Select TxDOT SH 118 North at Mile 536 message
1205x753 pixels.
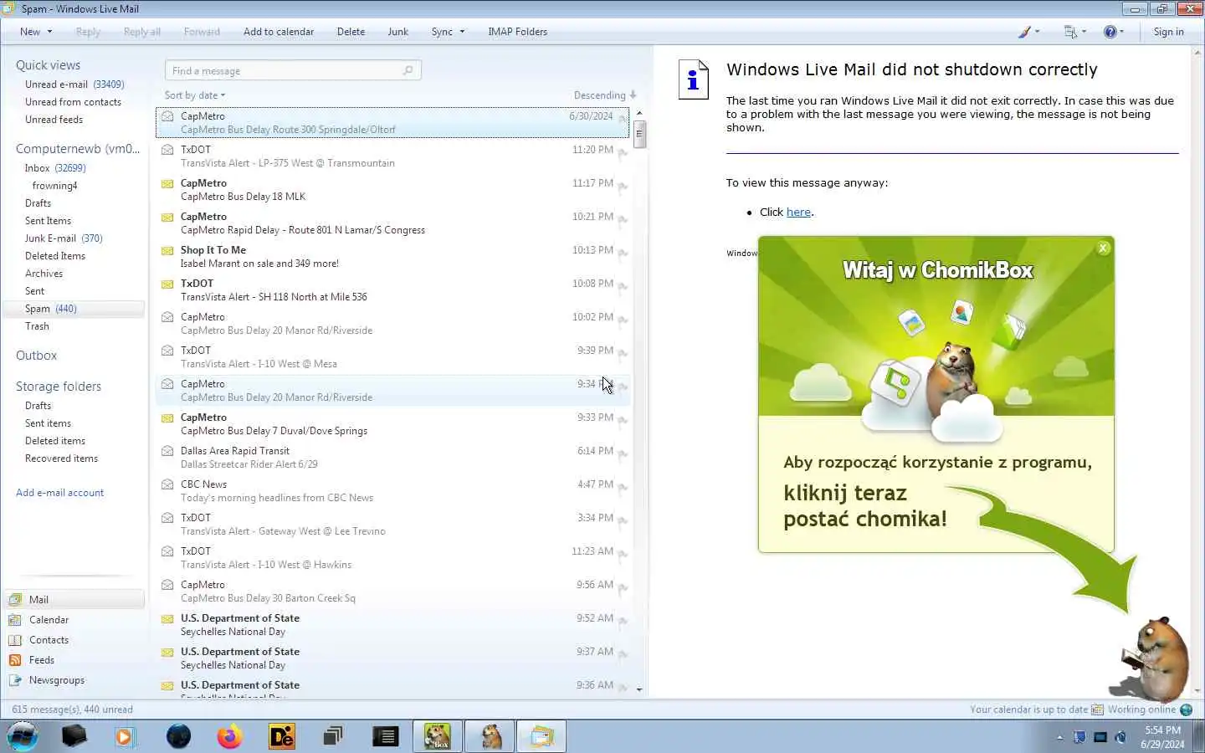[x=392, y=290]
